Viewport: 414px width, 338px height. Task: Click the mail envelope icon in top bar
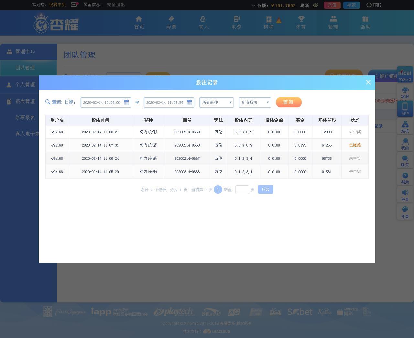point(74,5)
